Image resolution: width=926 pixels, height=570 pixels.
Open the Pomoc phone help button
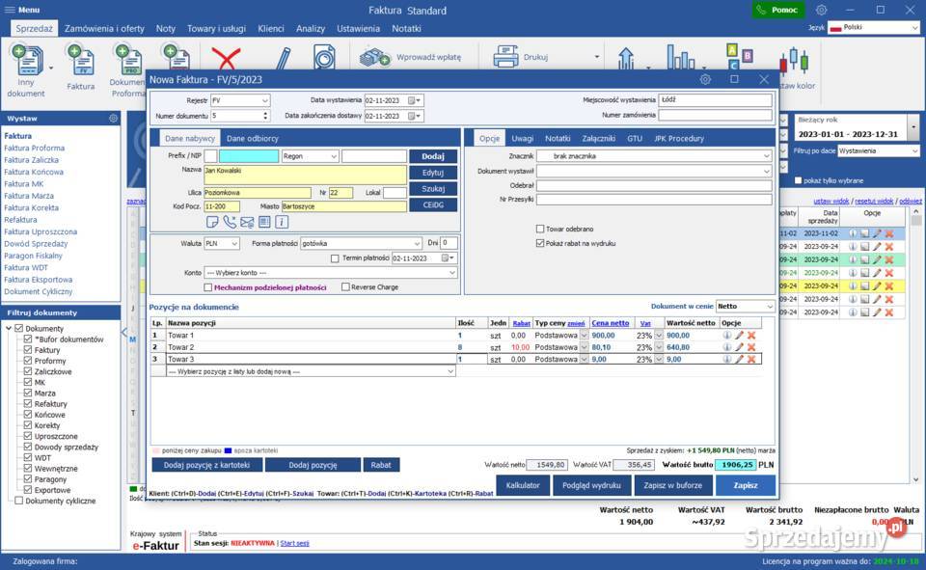point(777,10)
